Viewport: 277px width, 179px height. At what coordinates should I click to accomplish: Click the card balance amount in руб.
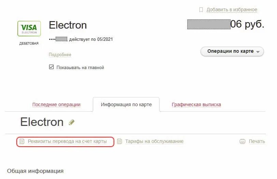226,24
